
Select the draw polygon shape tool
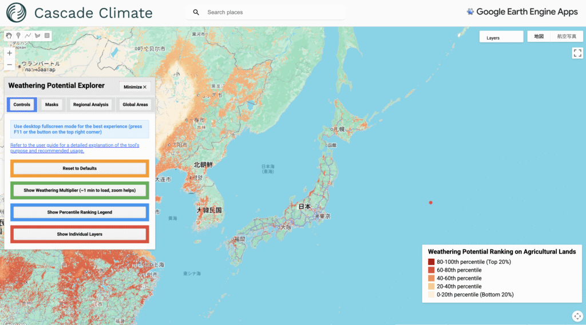(37, 36)
